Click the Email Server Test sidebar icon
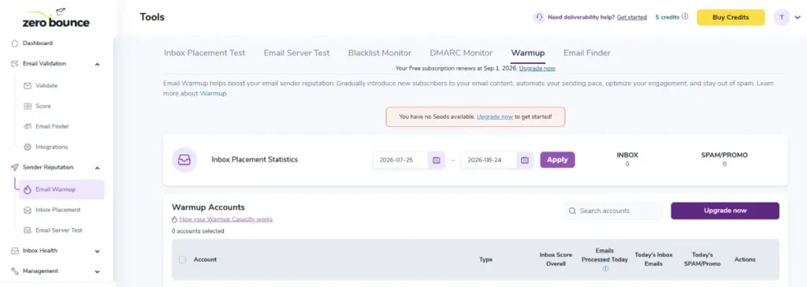 coord(28,230)
